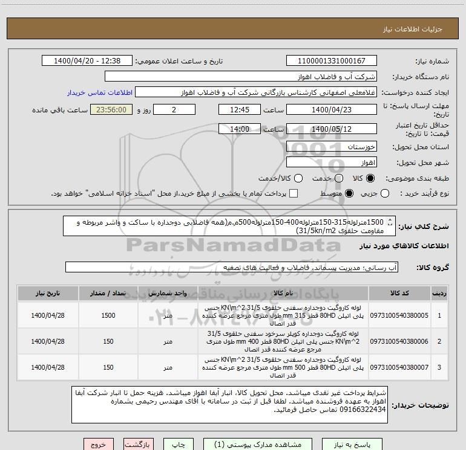Click the buyer organization name field
466x450 pixels.
(241, 76)
